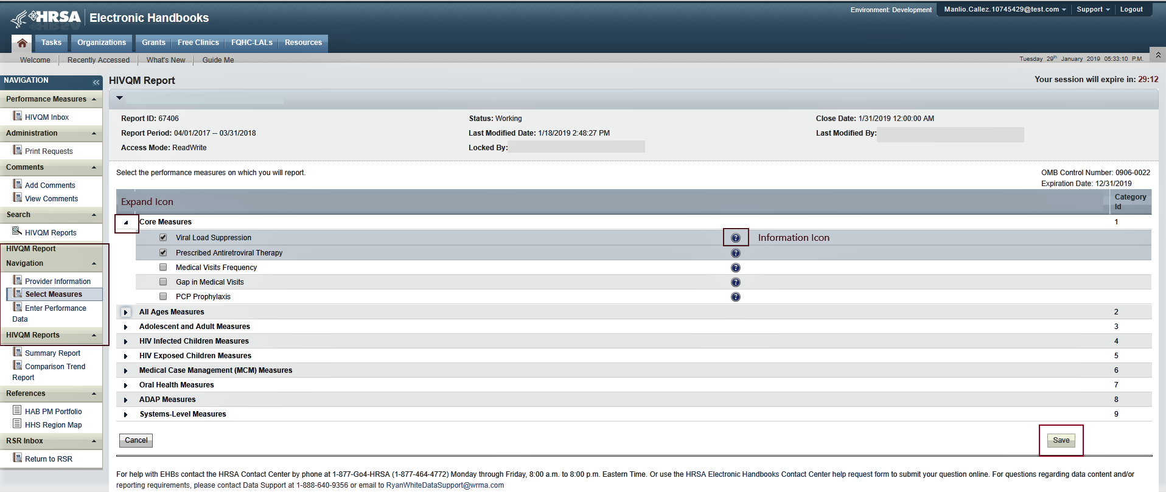Screen dimensions: 1166x492
Task: Click the HAB PM Portfolio document icon
Action: click(18, 411)
